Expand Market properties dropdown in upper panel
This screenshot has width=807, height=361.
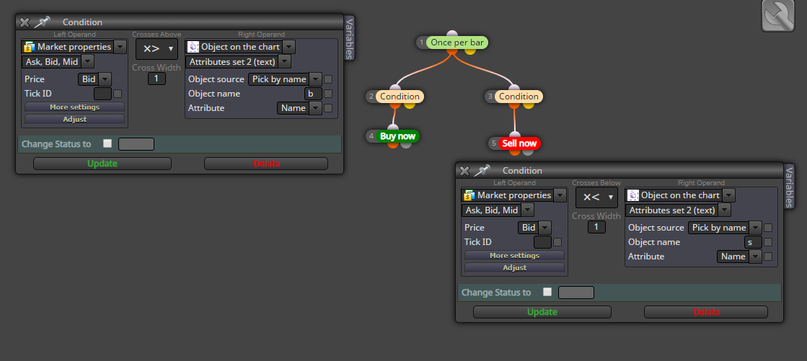tap(120, 47)
